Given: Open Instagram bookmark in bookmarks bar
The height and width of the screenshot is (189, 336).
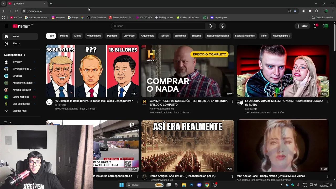Looking at the screenshot, I should [58, 18].
